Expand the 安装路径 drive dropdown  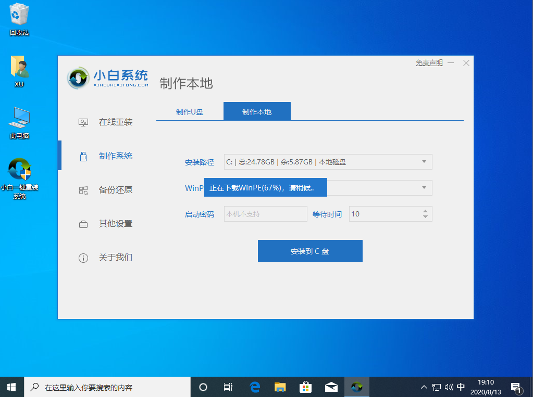click(x=425, y=162)
